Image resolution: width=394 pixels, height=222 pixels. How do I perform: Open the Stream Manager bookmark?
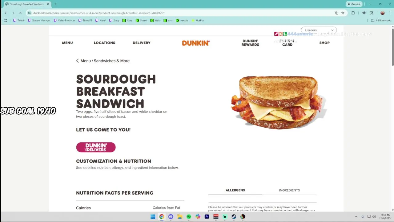tap(39, 20)
